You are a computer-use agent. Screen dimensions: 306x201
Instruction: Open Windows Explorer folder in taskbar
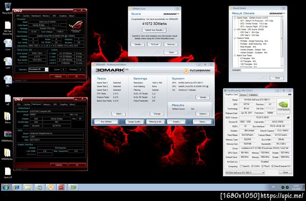click(28, 187)
